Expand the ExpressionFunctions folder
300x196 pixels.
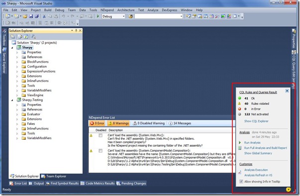pos(17,72)
